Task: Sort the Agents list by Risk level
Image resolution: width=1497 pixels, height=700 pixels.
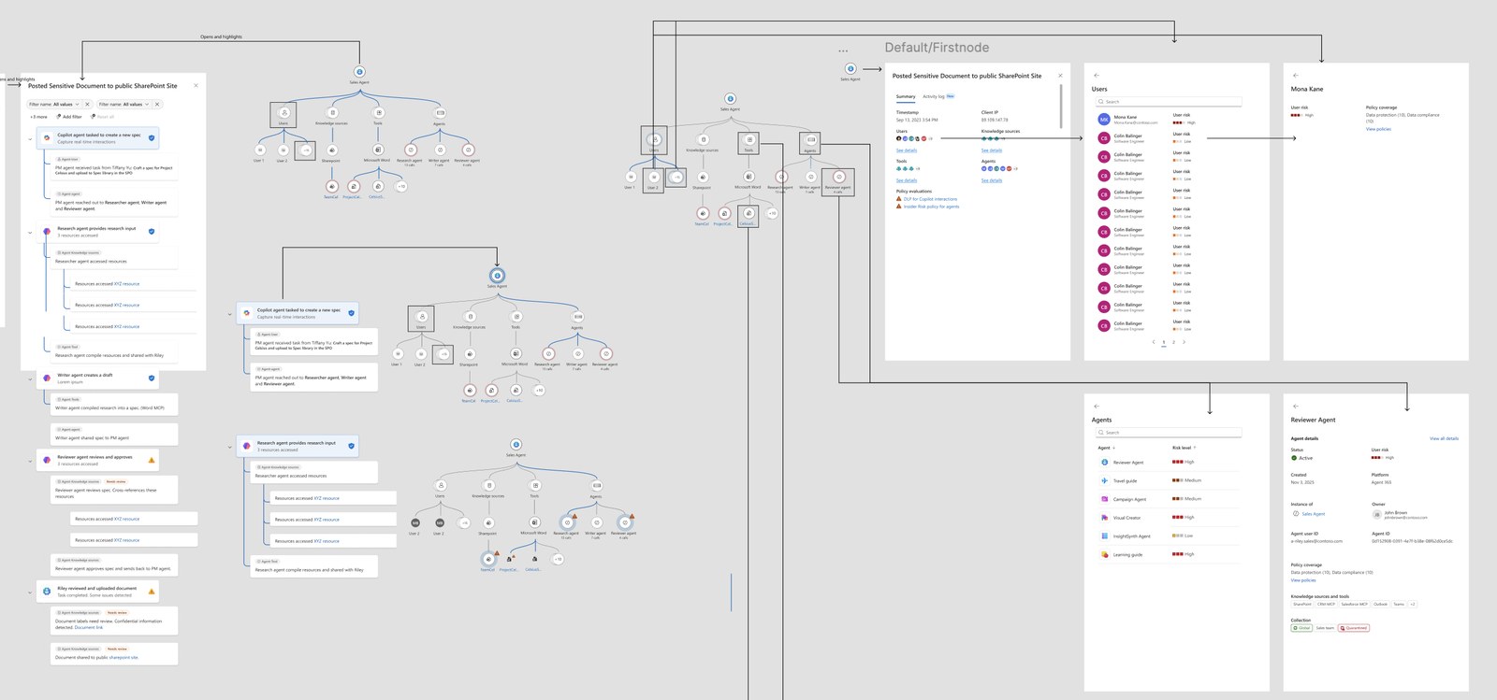Action: coord(1184,448)
